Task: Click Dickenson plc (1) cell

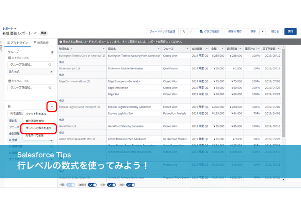Action: pos(82,68)
